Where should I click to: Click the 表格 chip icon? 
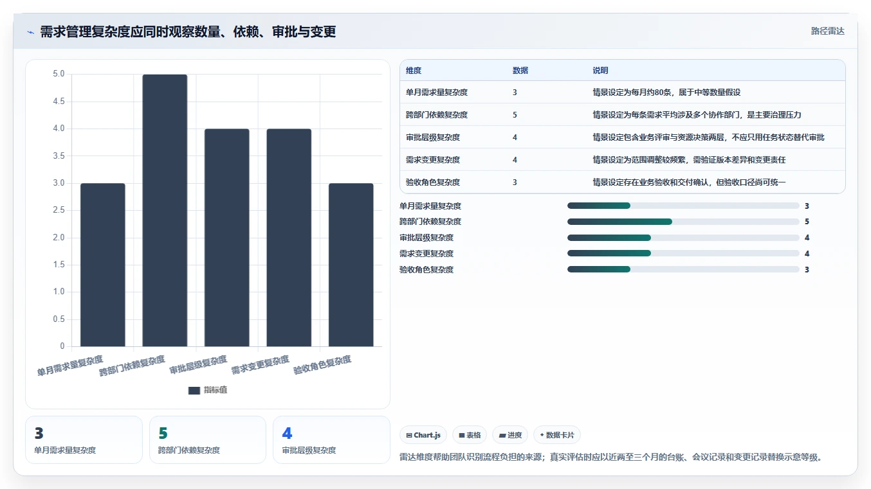(x=462, y=435)
